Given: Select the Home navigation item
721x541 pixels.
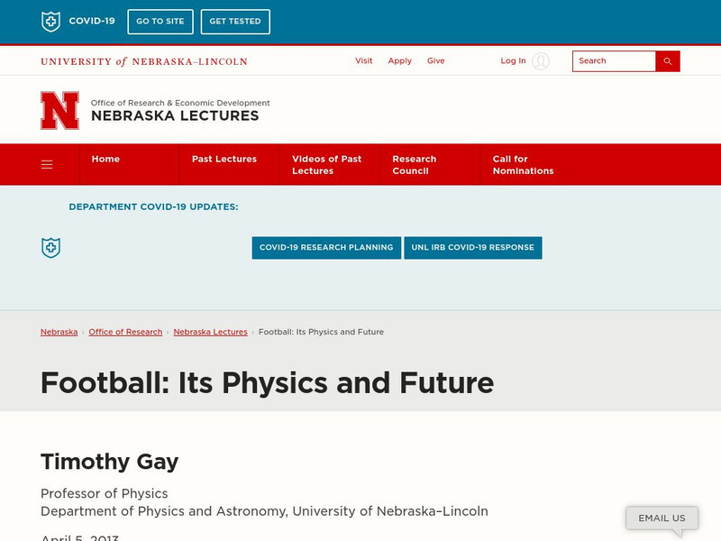Looking at the screenshot, I should (105, 160).
